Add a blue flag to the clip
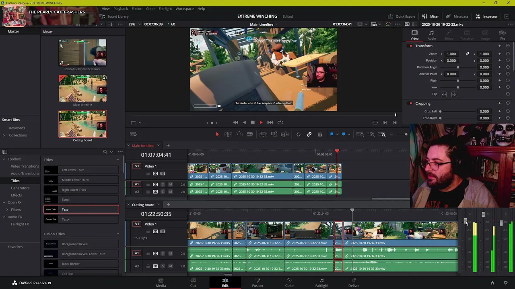 tap(332, 134)
